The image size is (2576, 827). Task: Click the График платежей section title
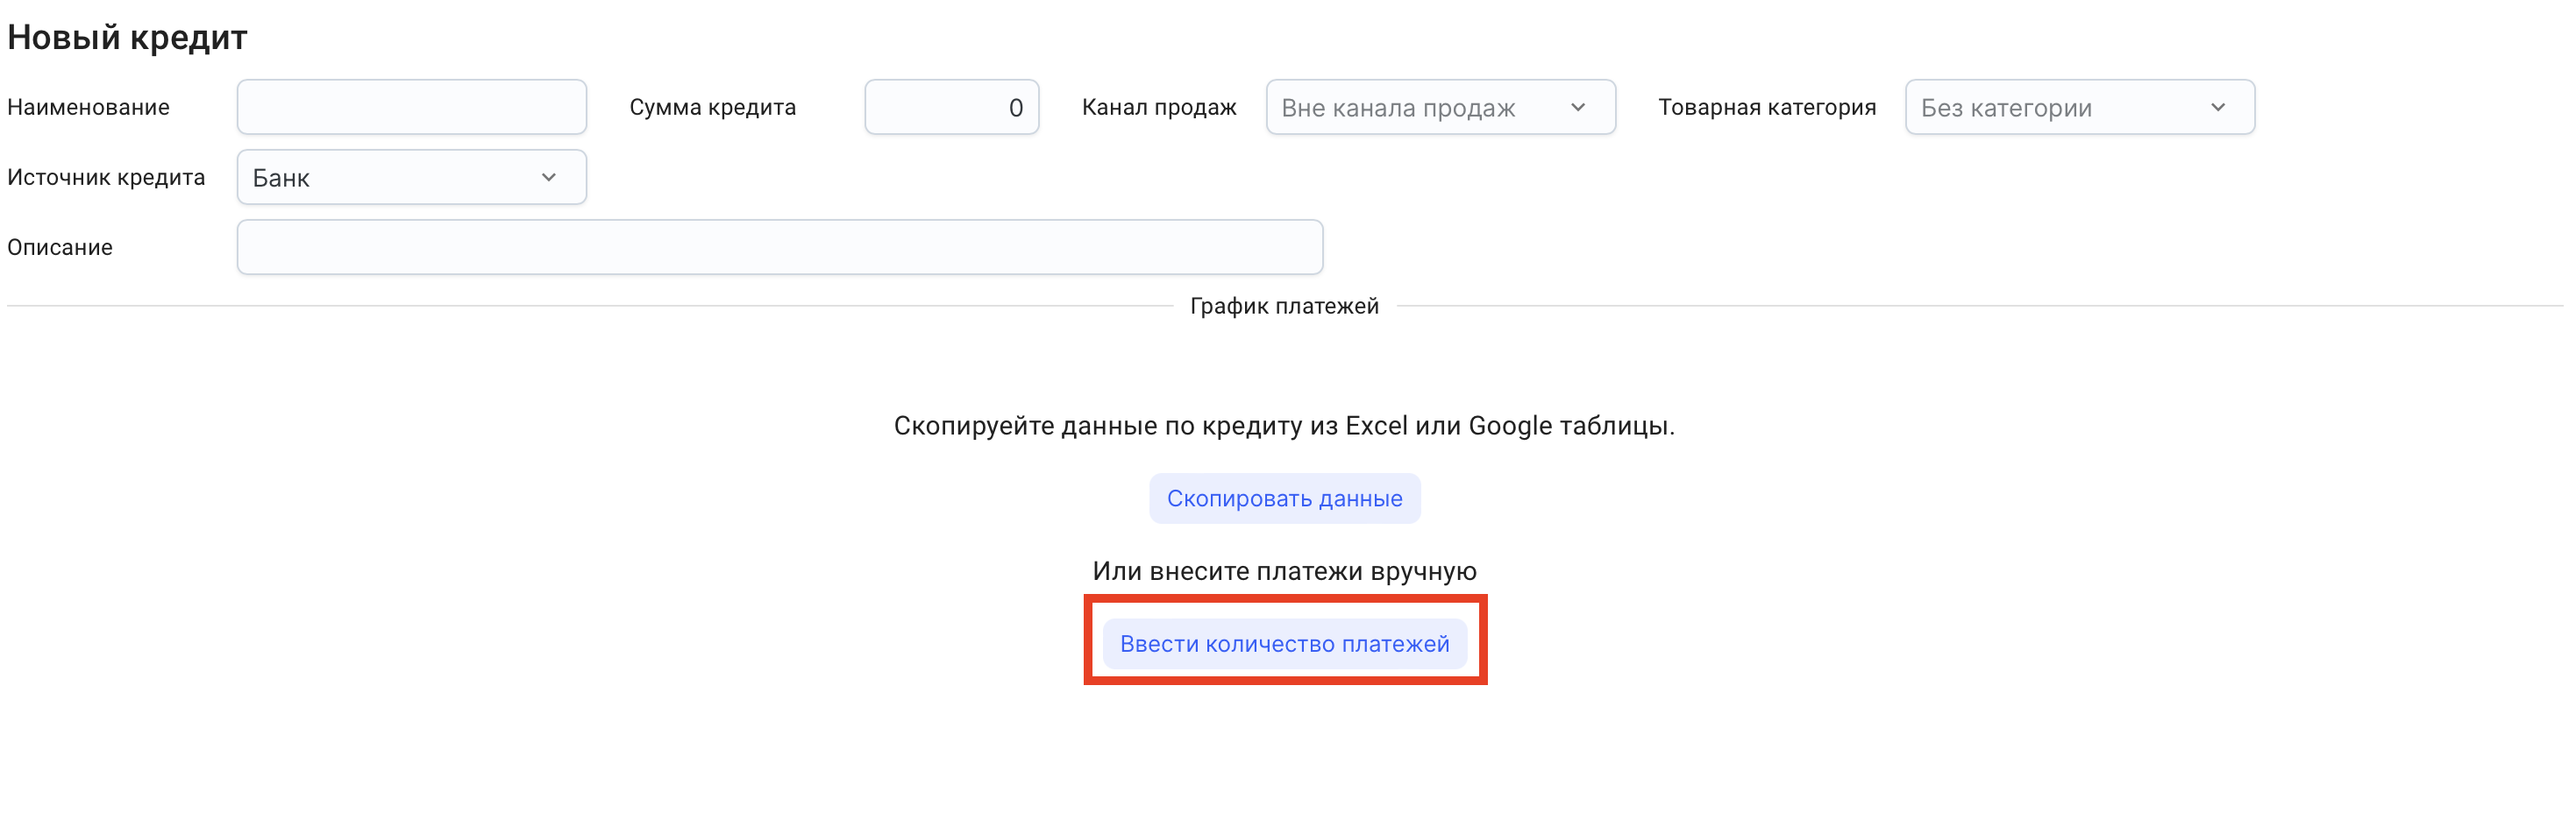[x=1284, y=306]
